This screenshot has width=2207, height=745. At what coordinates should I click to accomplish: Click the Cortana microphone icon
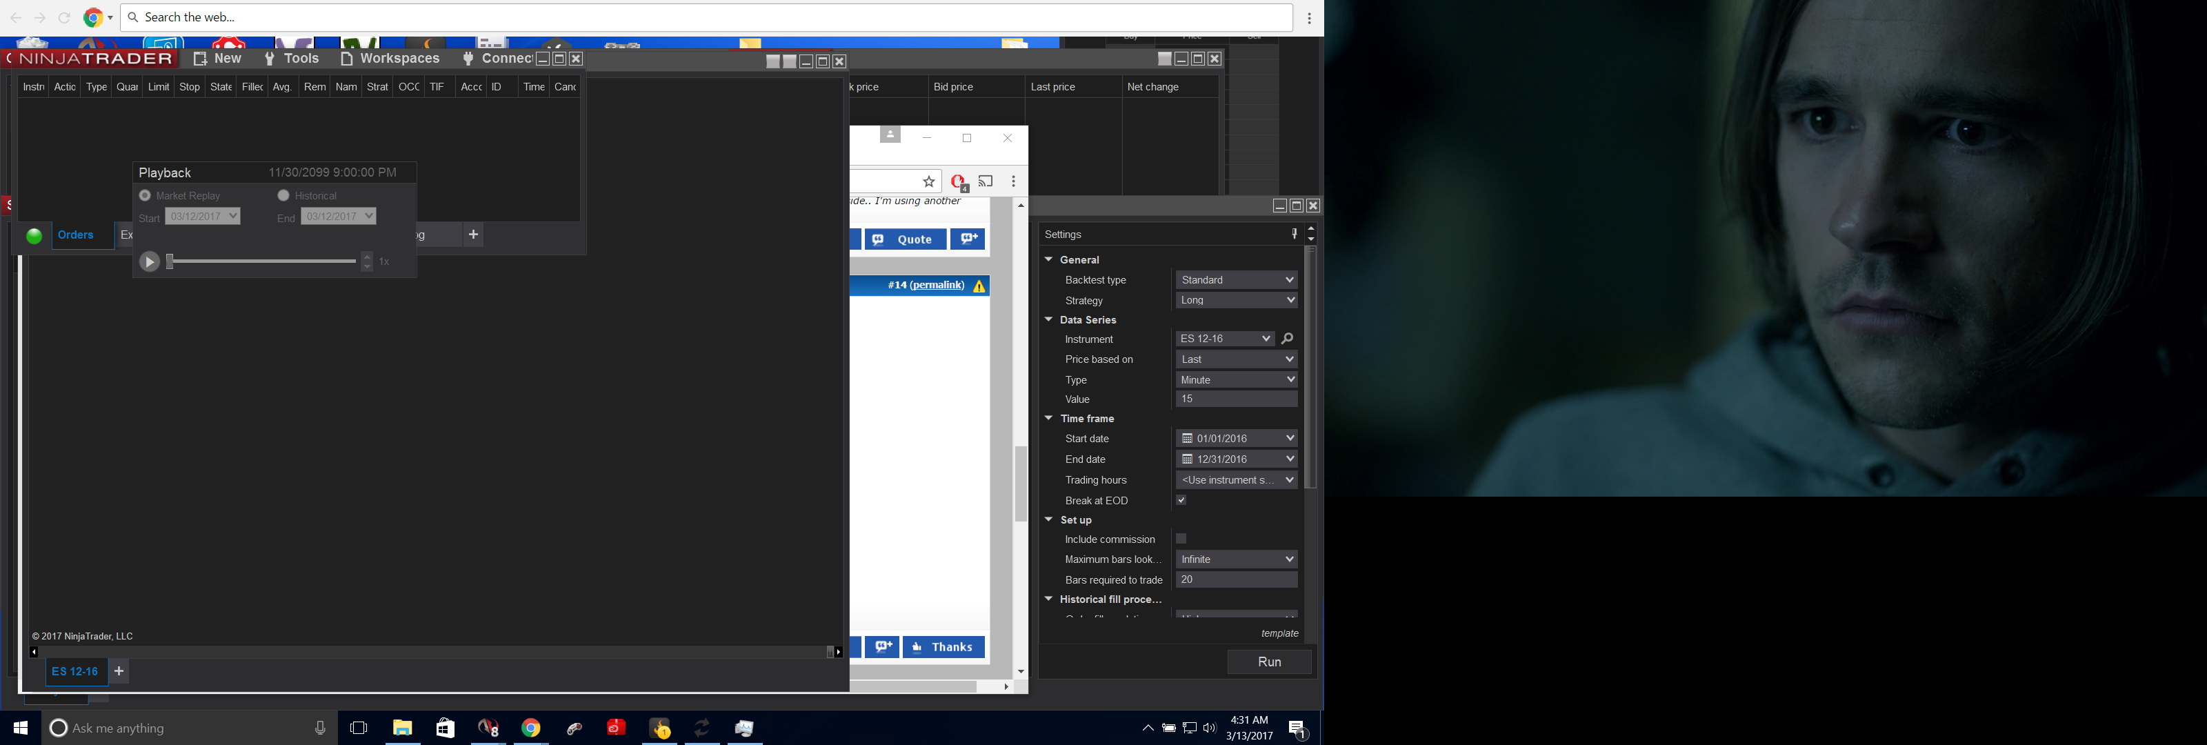321,728
